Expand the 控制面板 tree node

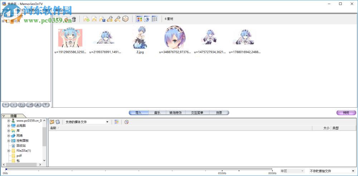coord(9,141)
